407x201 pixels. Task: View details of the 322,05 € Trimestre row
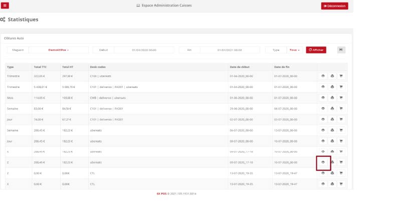coord(323,76)
